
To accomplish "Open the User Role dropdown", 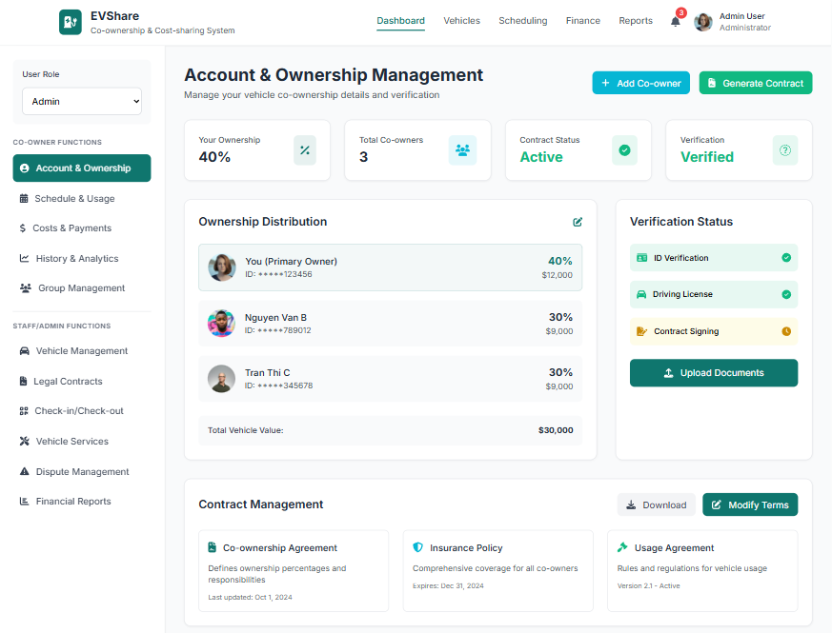I will click(82, 101).
